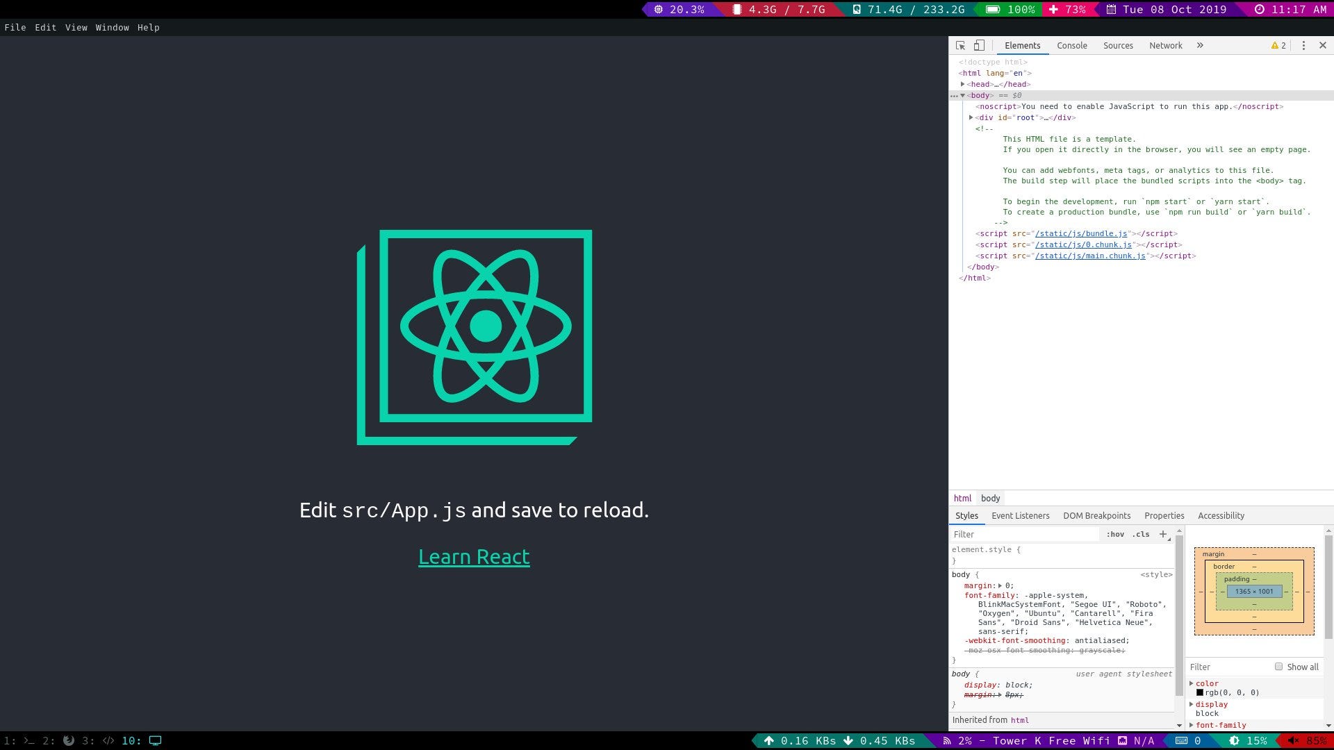
Task: Open the Window menu
Action: (112, 28)
